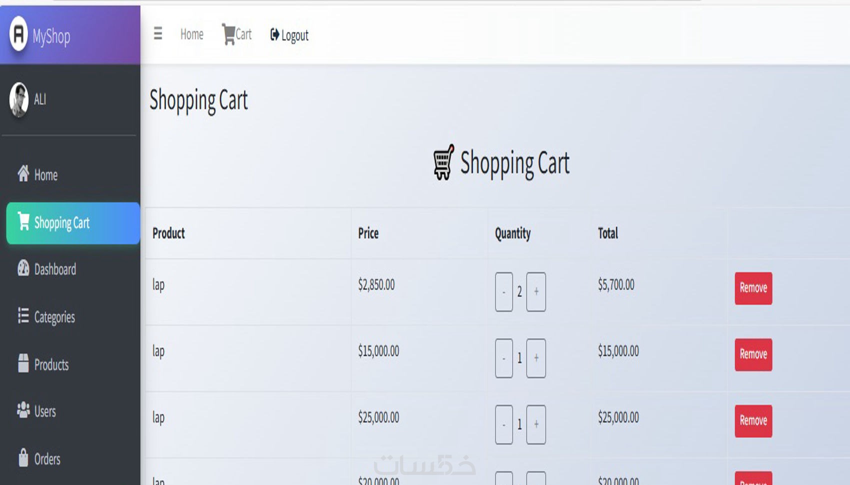Click the cart icon in top navbar
850x485 pixels.
(x=229, y=34)
